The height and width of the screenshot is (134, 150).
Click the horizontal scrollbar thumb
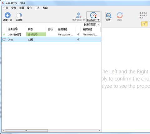click(27, 131)
